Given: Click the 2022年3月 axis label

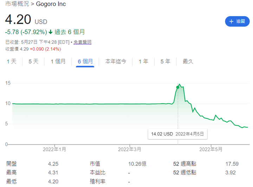Looking at the screenshot, I should click(130, 150).
